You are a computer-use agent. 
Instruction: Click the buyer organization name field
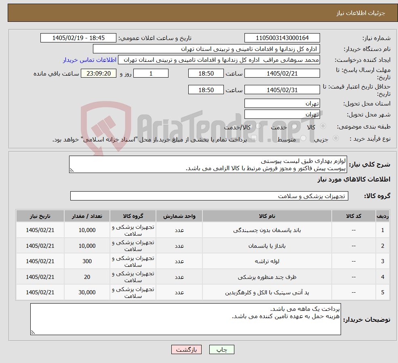pos(206,49)
